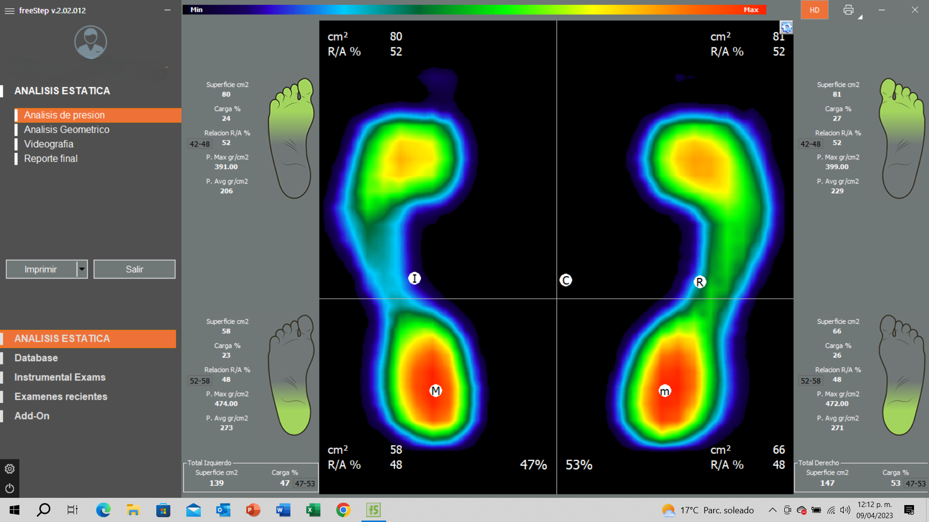The height and width of the screenshot is (522, 929).
Task: Expand the printer options arrow
Action: coord(860,17)
